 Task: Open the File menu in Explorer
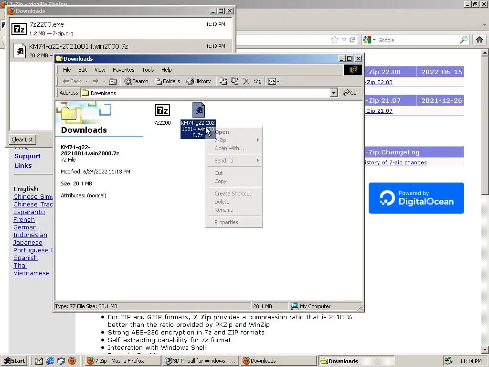pos(67,70)
